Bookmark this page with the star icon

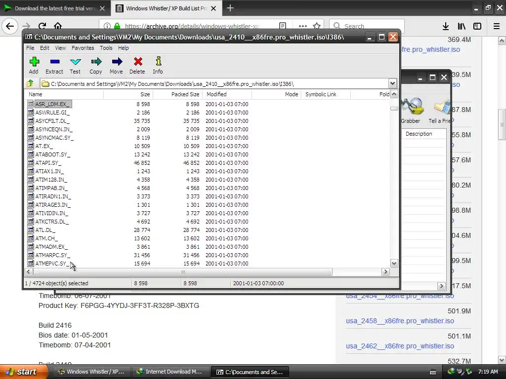[317, 26]
